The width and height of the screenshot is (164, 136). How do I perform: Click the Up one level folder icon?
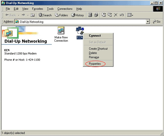click(x=32, y=15)
